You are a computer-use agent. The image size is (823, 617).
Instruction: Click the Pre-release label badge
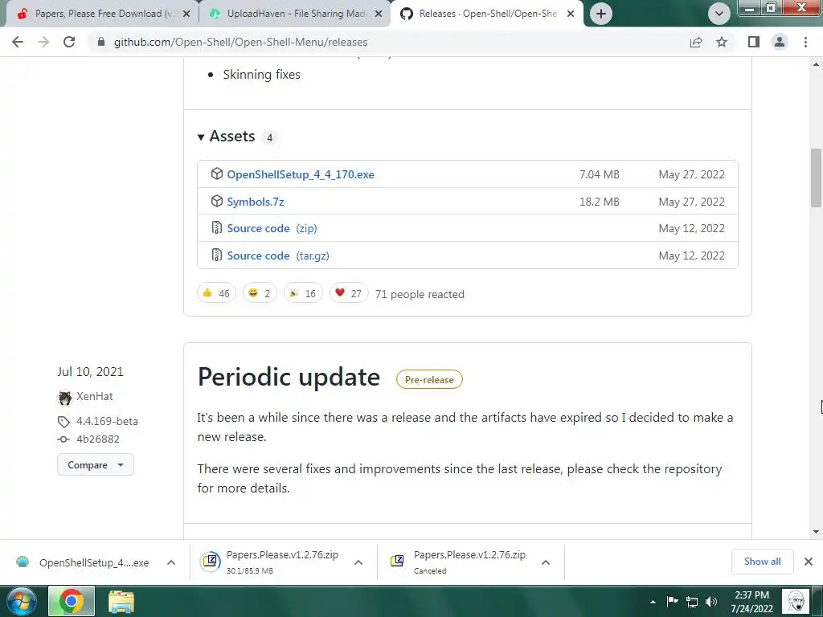pos(429,380)
